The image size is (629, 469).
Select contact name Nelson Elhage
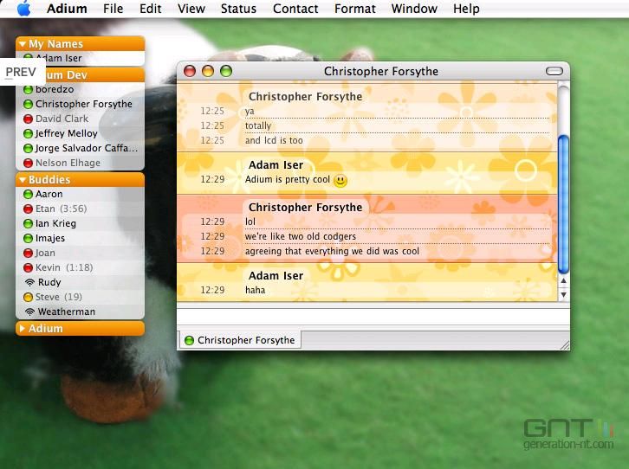[68, 163]
